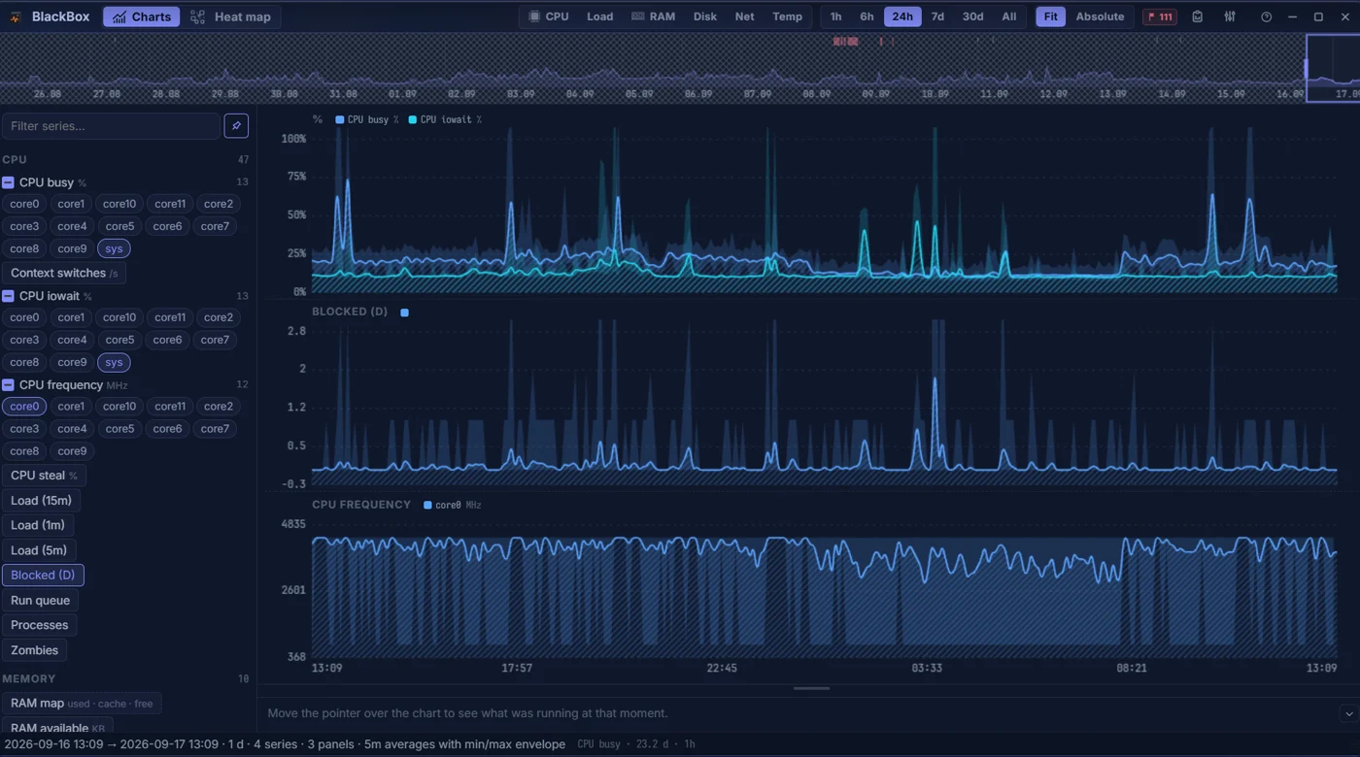1360x757 pixels.
Task: Toggle the core0 chip under CPU frequency
Action: 24,407
